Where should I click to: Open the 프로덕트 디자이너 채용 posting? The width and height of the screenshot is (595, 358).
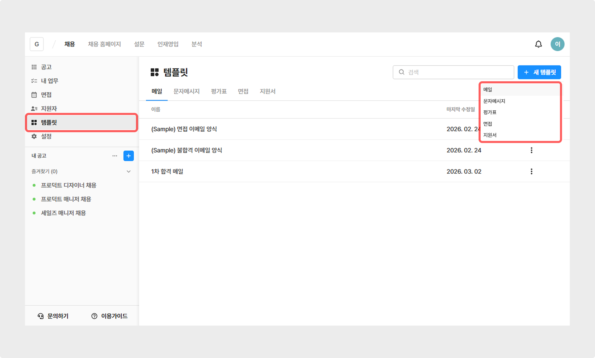coord(69,185)
